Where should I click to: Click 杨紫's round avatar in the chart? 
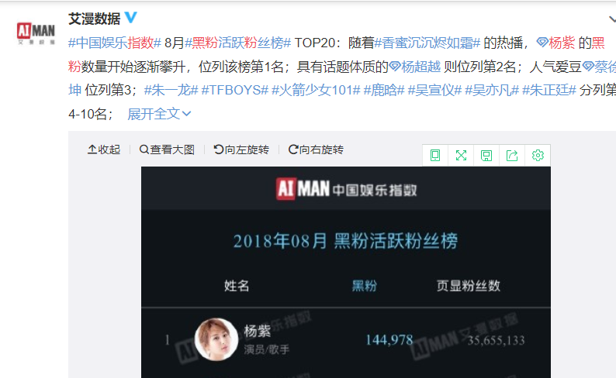tap(216, 339)
